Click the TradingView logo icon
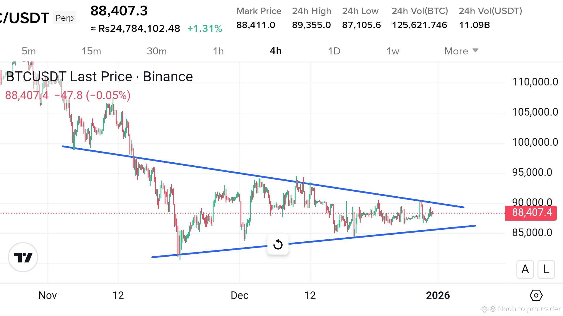 tap(23, 257)
